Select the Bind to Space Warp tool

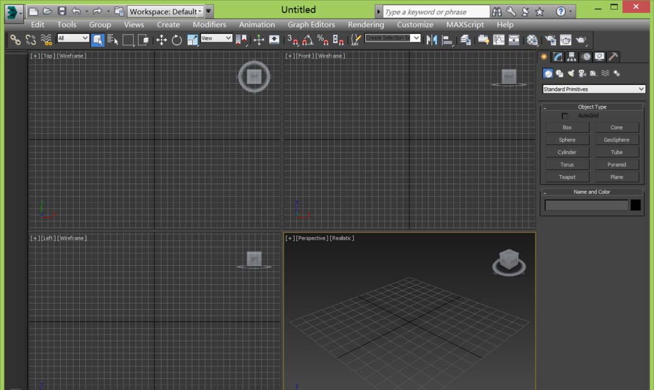click(46, 40)
